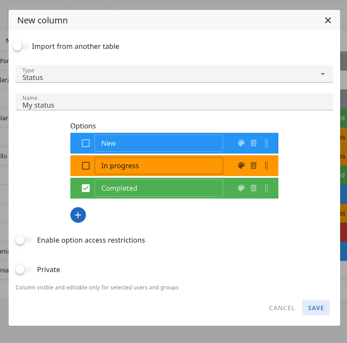
Task: Close the New column dialog
Action: point(328,20)
